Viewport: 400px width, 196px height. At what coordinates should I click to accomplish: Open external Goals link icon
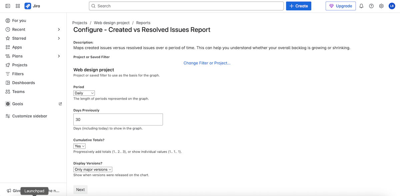(60, 104)
